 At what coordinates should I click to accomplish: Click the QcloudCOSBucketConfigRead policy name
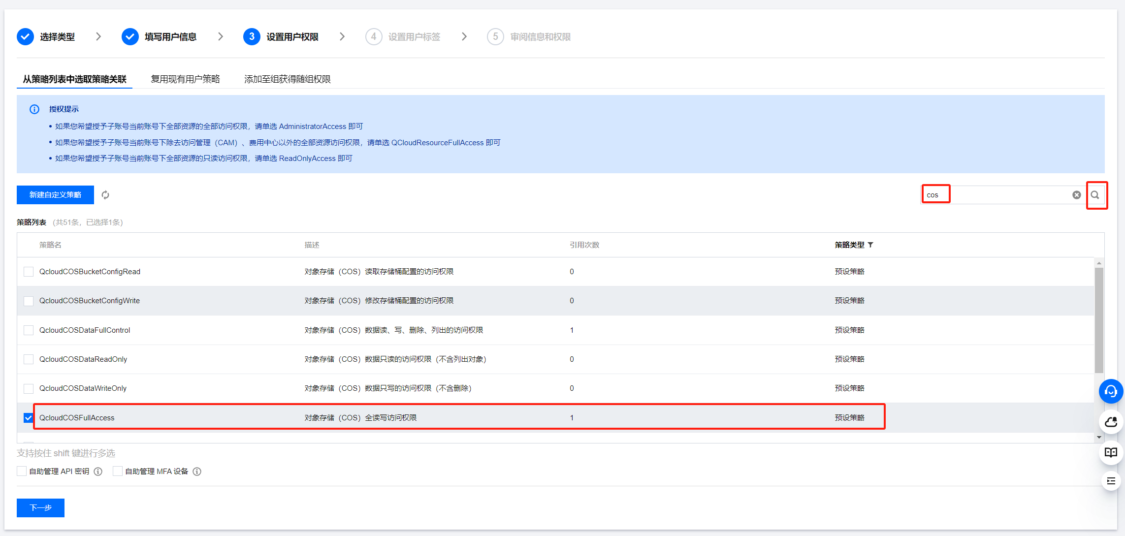point(90,272)
